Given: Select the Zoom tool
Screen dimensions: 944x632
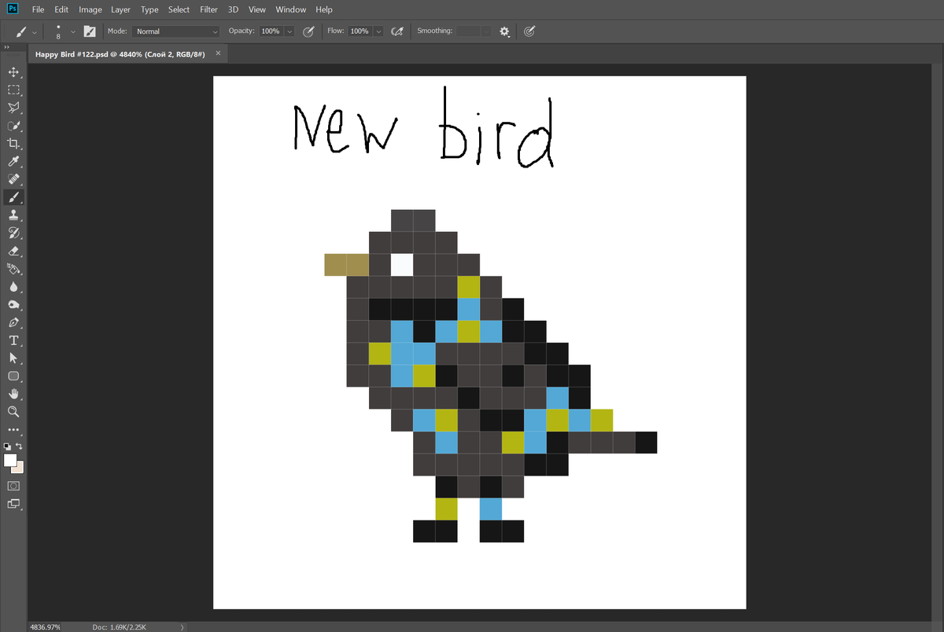Looking at the screenshot, I should click(13, 412).
